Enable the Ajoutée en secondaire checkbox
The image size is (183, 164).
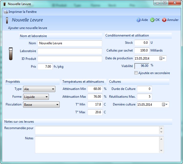(136, 73)
